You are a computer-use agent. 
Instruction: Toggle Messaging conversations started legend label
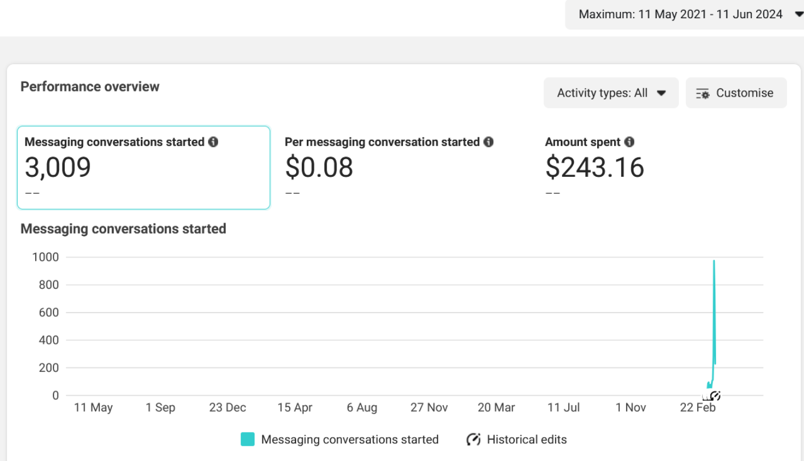pyautogui.click(x=349, y=439)
